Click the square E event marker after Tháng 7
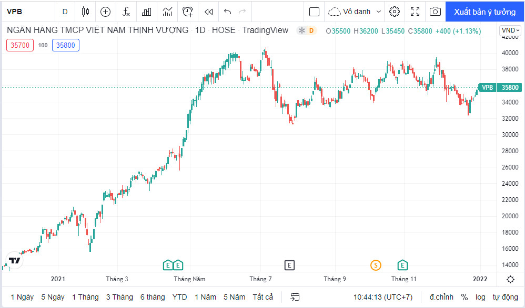This screenshot has height=308, width=525. [289, 265]
